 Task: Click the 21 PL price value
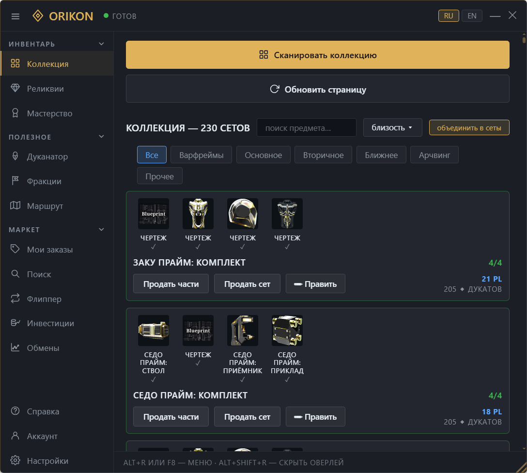click(492, 279)
